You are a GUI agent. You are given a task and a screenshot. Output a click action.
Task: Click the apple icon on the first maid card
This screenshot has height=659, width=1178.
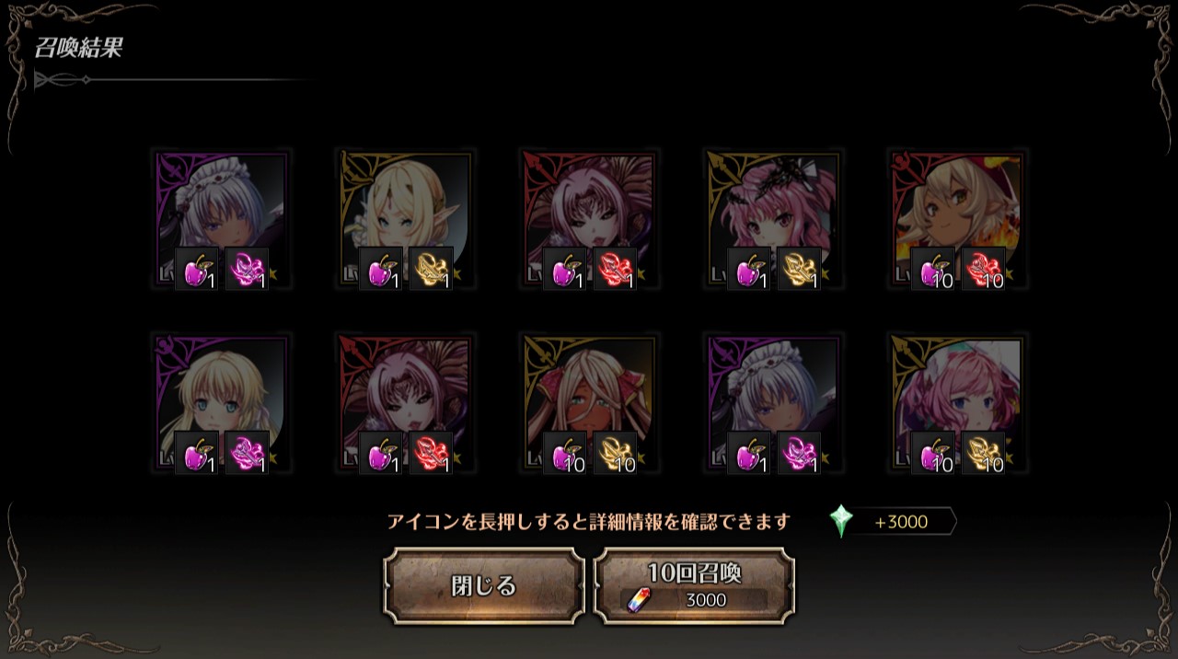tap(197, 270)
